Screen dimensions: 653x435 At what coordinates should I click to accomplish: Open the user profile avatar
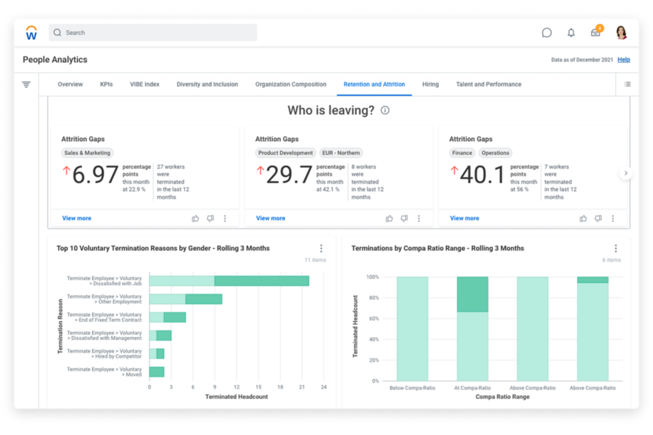[x=621, y=33]
